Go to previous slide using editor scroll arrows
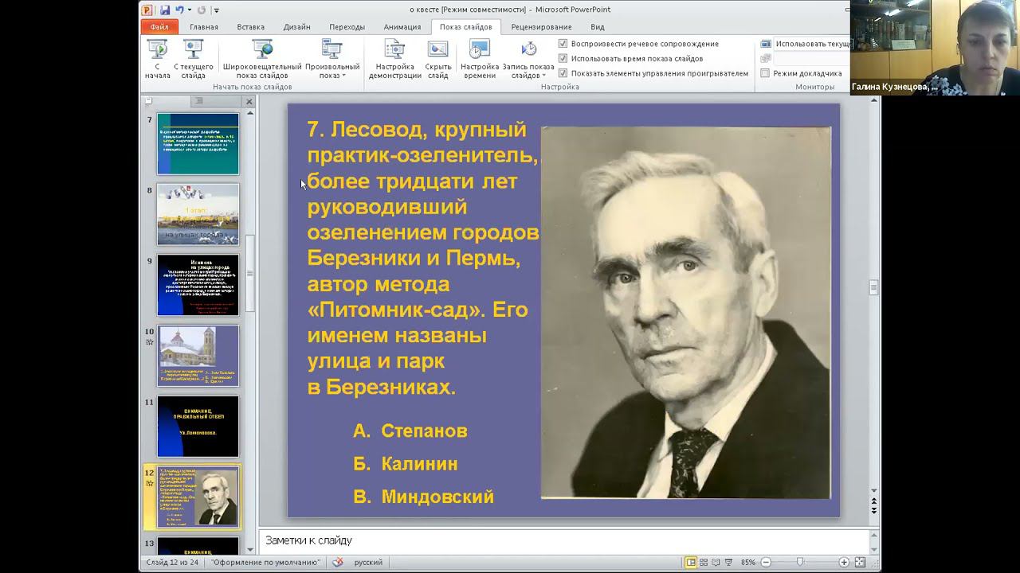Screen dimensions: 1020x573 coord(874,501)
